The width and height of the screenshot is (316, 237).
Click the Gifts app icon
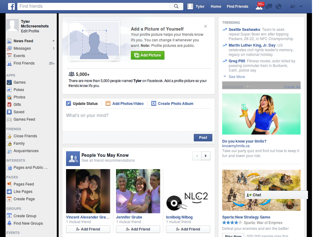point(9,104)
